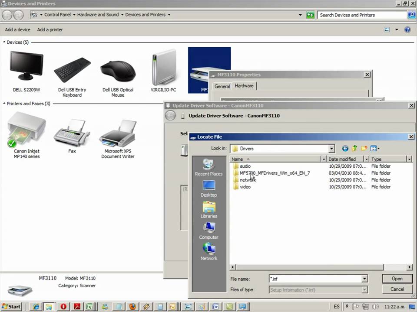The image size is (417, 312).
Task: Change view icon in Devices and Printers toolbar
Action: [x=387, y=29]
